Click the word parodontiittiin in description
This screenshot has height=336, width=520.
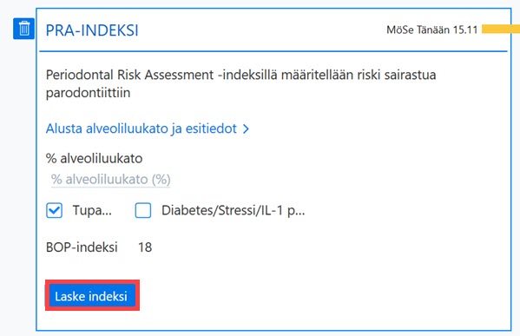tap(88, 93)
